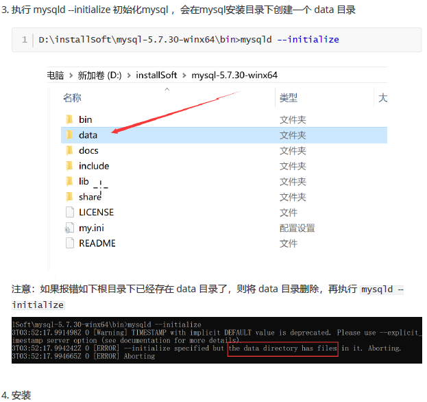Screen dimensions: 427x402
Task: Click the include folder icon
Action: coord(69,166)
